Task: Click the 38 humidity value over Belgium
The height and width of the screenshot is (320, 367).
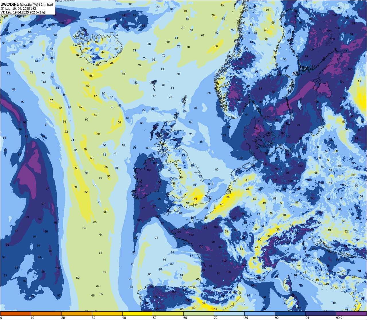Action: [x=228, y=197]
